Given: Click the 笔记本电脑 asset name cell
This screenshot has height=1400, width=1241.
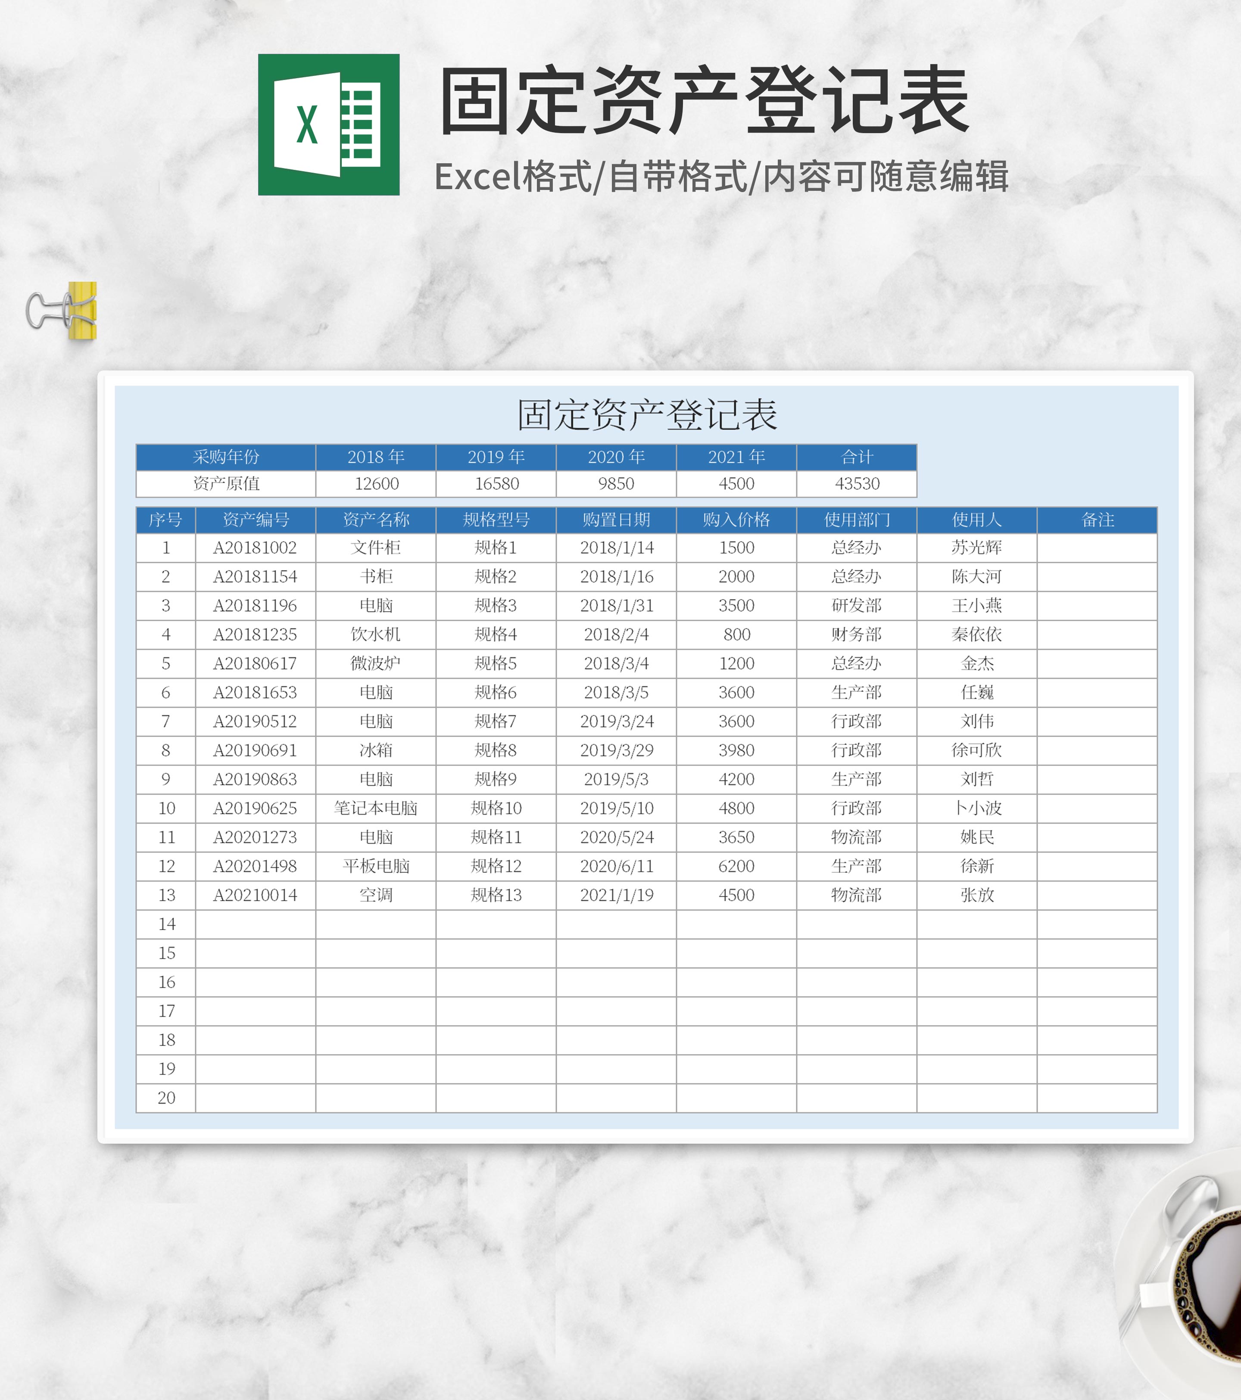Looking at the screenshot, I should [x=375, y=808].
